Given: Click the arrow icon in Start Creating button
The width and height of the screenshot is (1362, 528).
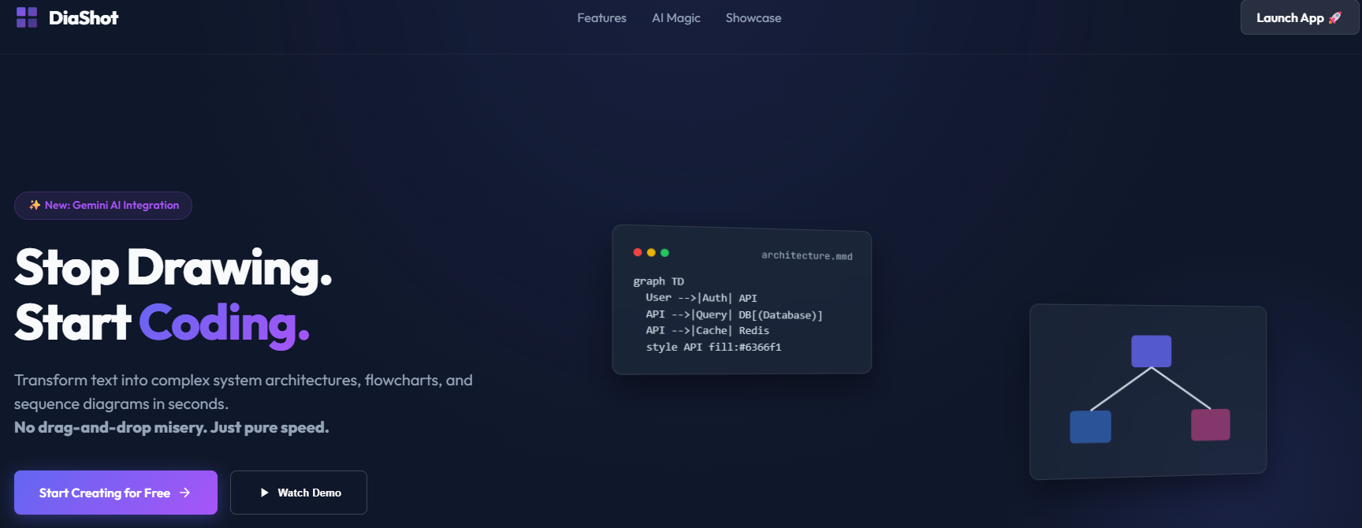Looking at the screenshot, I should tap(185, 493).
